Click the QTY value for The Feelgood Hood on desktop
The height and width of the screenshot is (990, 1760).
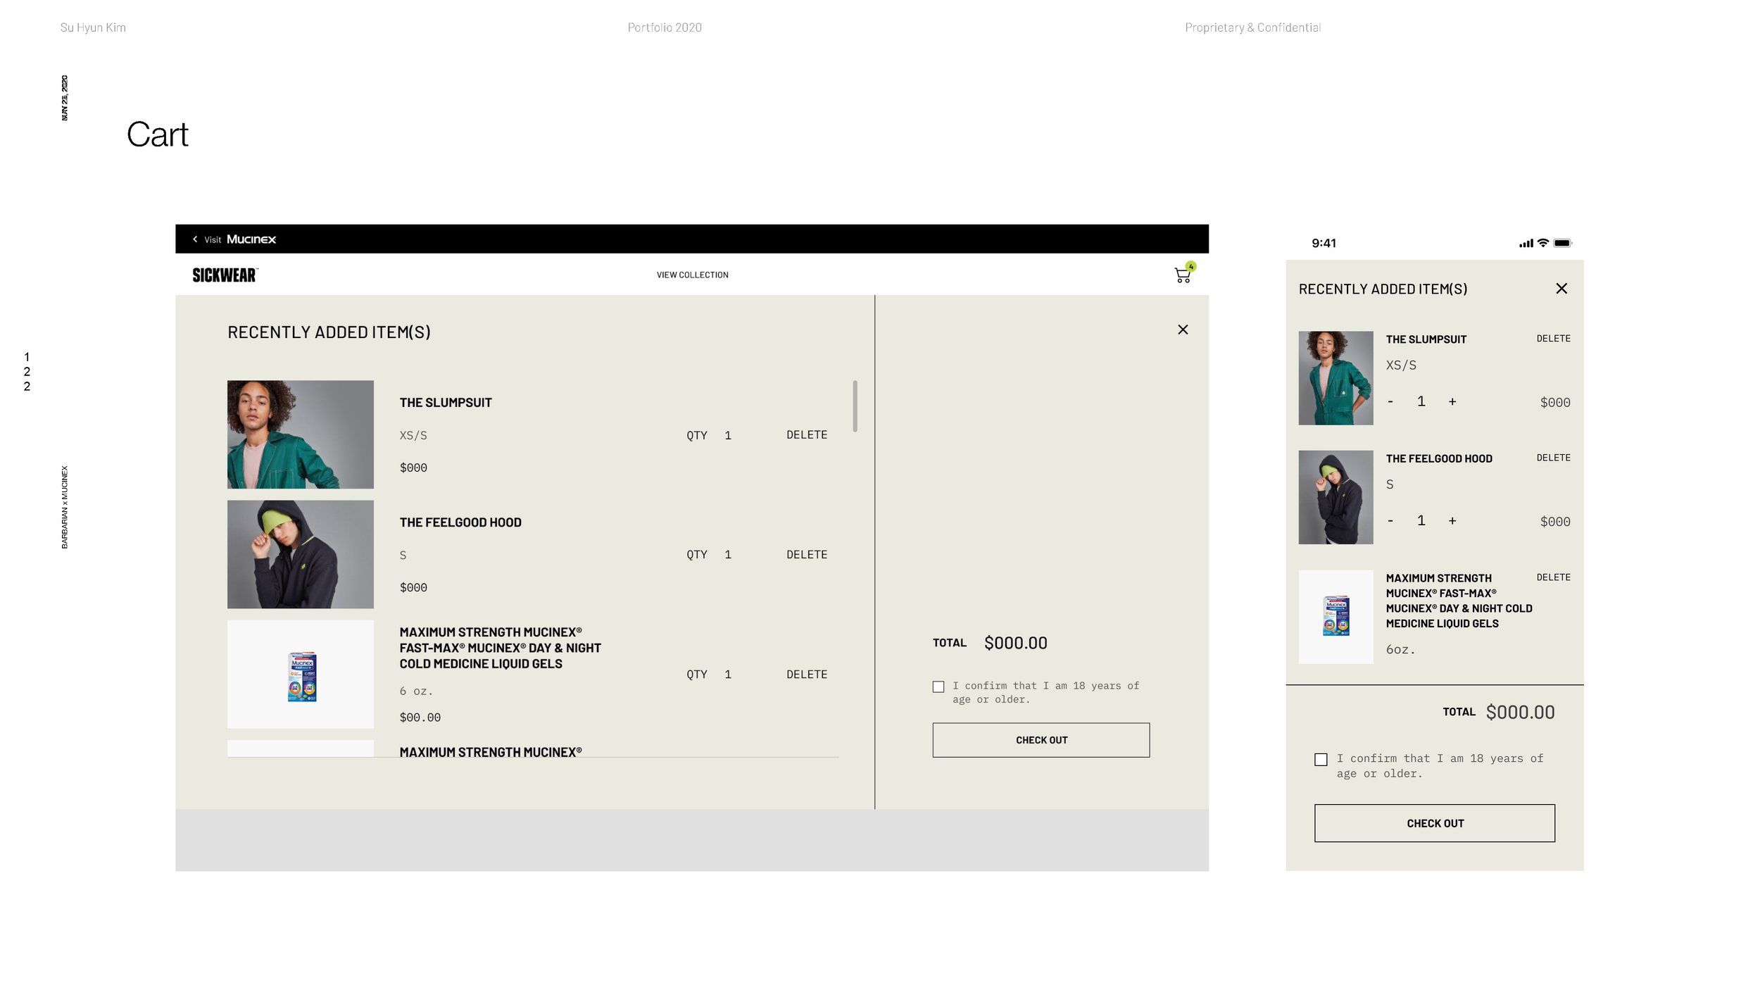click(x=728, y=555)
